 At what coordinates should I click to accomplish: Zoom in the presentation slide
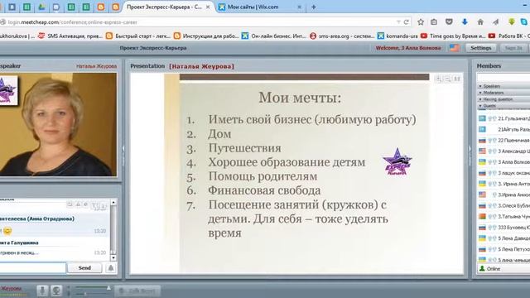point(438,79)
